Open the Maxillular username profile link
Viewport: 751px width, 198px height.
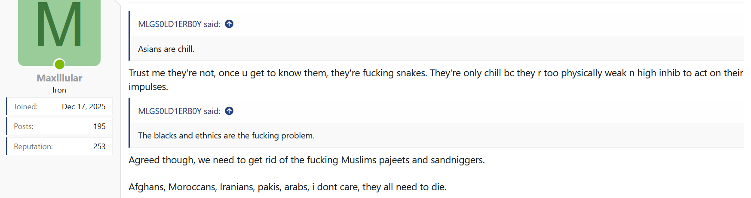[x=59, y=78]
